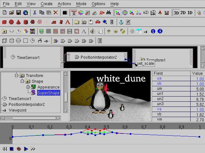This screenshot has height=153, width=205.
Task: Switch to 2D input mode
Action: click(183, 13)
